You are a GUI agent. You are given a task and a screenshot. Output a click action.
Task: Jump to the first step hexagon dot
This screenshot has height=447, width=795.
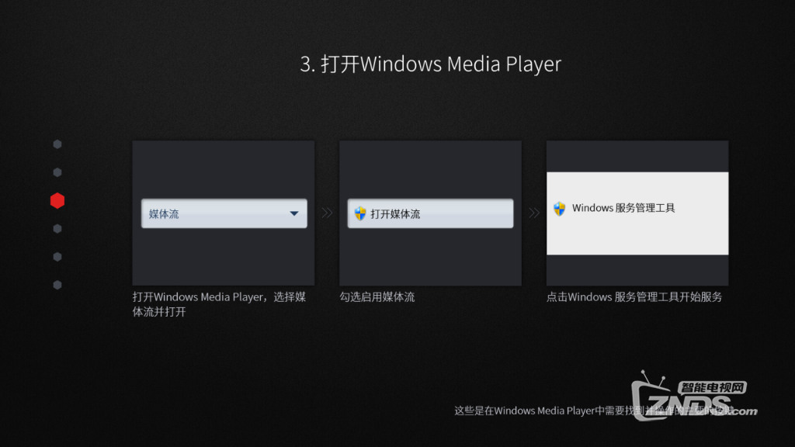click(57, 144)
